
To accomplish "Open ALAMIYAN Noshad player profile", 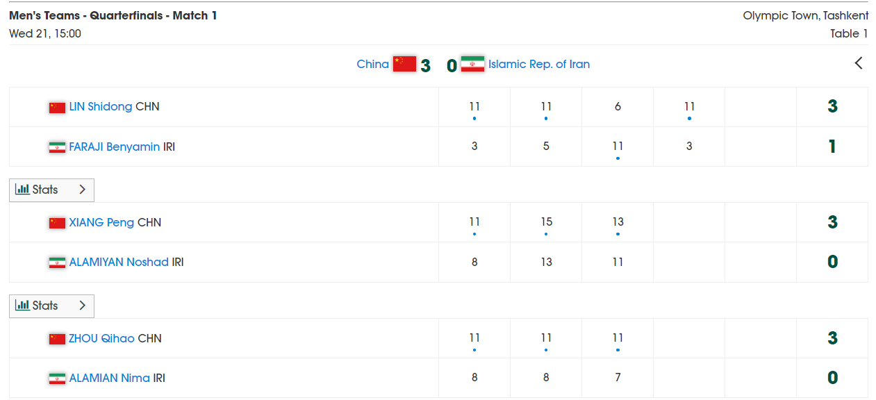I will coord(119,262).
